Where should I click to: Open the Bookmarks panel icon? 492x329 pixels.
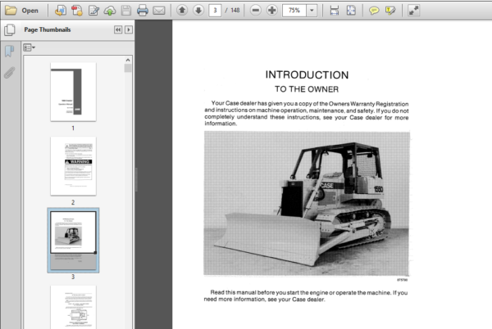click(x=9, y=51)
